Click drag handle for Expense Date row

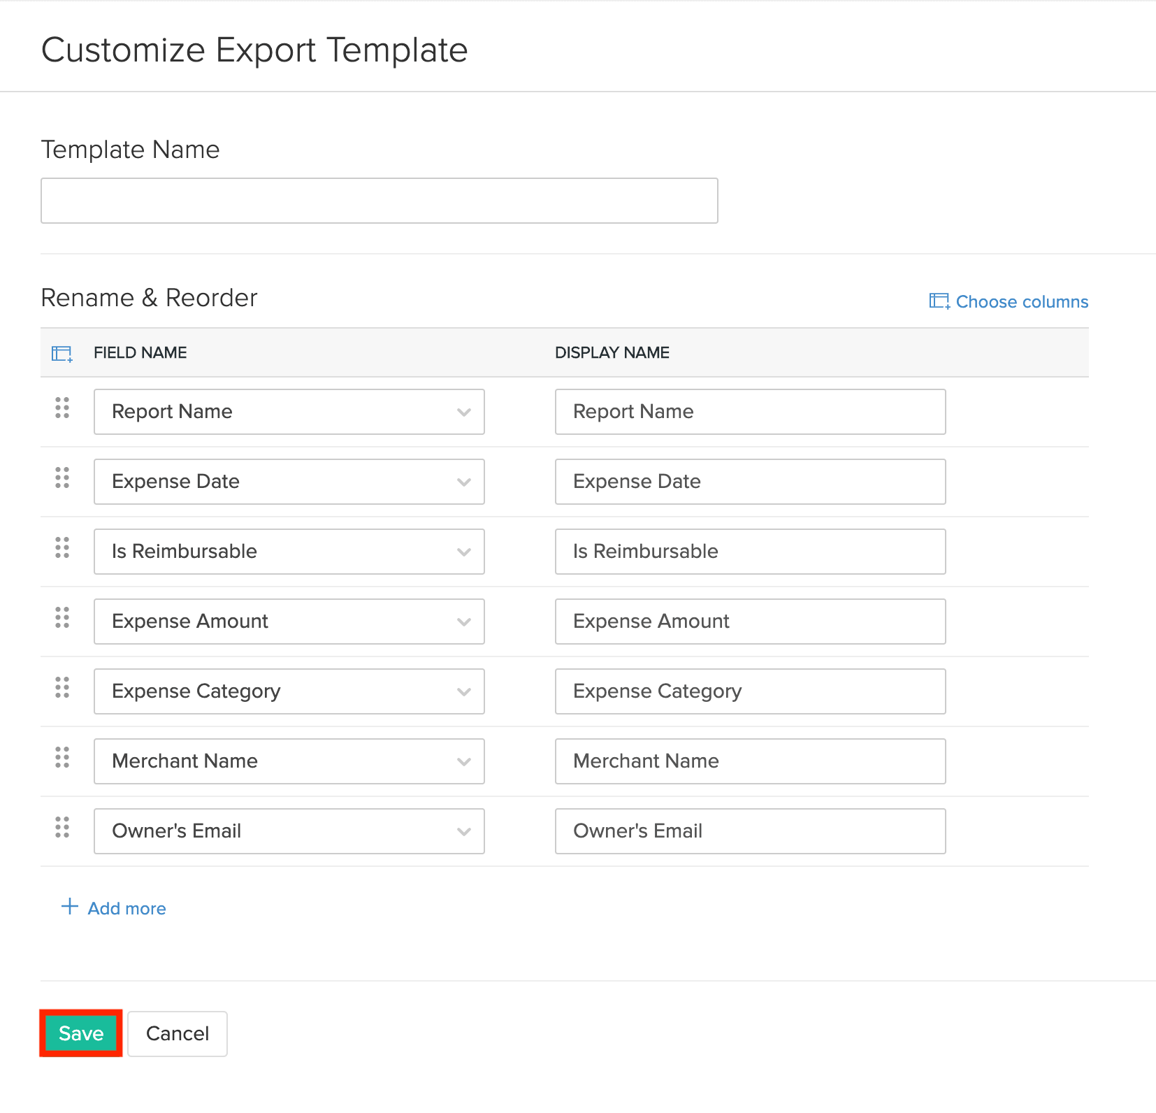coord(62,477)
